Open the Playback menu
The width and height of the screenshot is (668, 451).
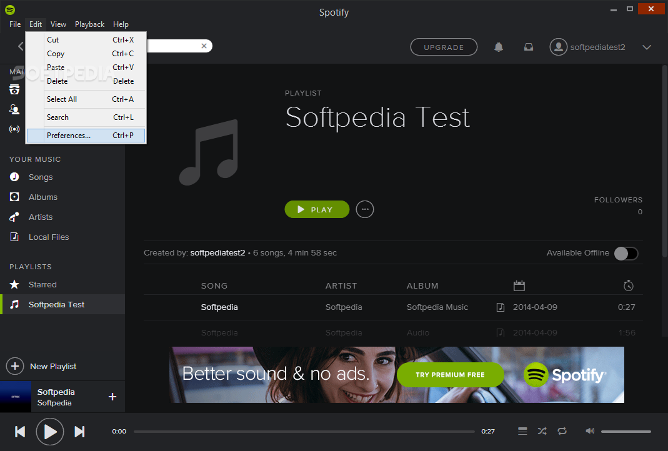(x=89, y=24)
